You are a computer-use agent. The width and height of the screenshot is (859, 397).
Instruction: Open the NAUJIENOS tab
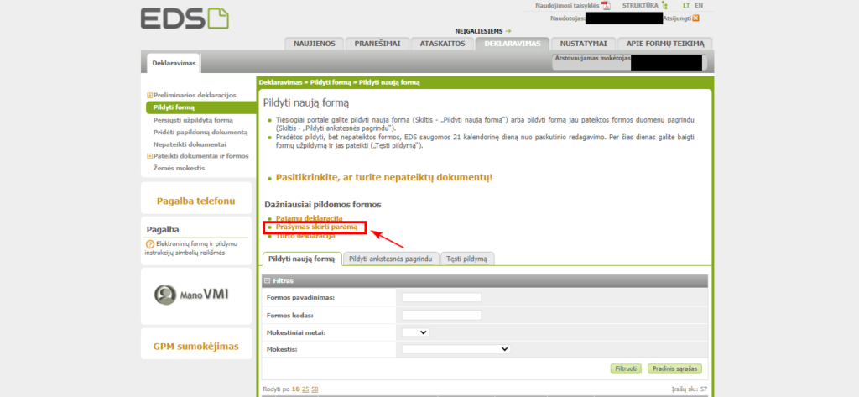(x=315, y=44)
